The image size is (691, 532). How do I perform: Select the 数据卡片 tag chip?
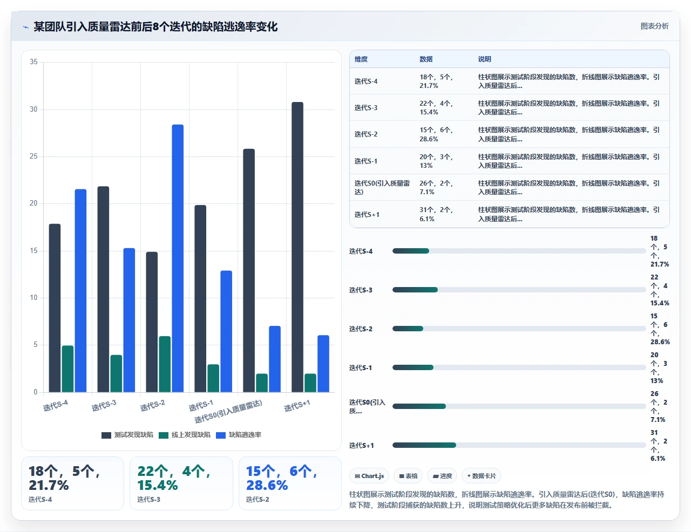[x=482, y=476]
